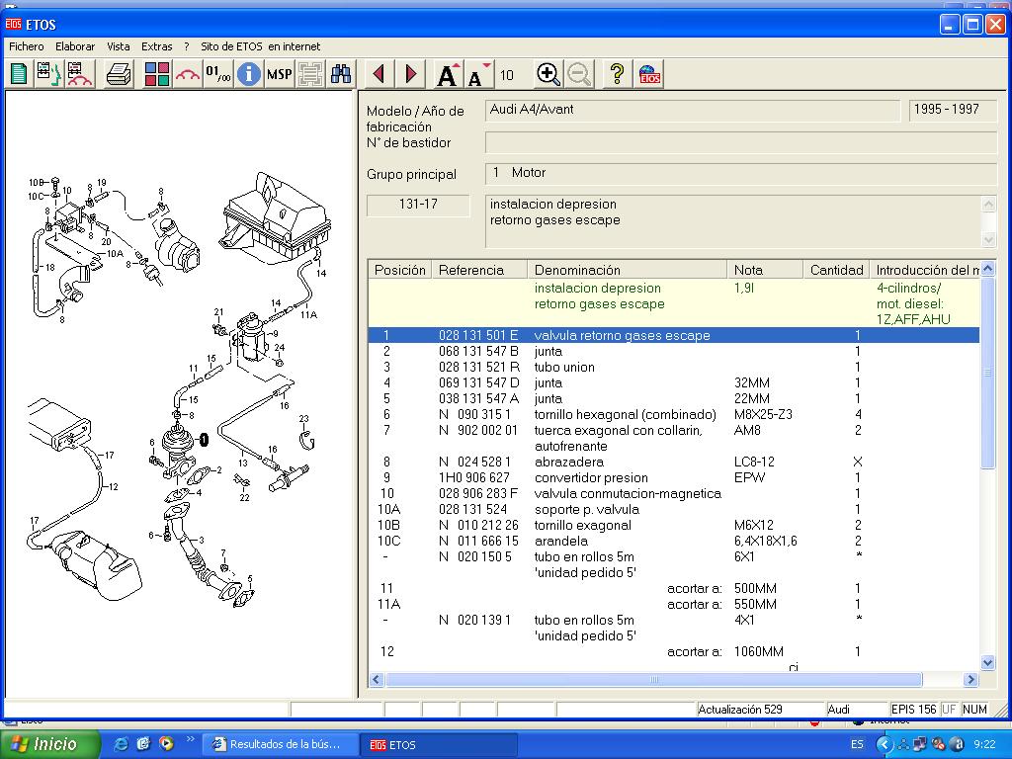
Task: Click the 1995 - 1997 year field
Action: [953, 110]
